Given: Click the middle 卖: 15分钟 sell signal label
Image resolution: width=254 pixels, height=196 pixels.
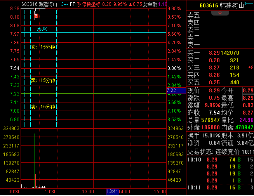Looking at the screenshot, I should (x=43, y=80).
